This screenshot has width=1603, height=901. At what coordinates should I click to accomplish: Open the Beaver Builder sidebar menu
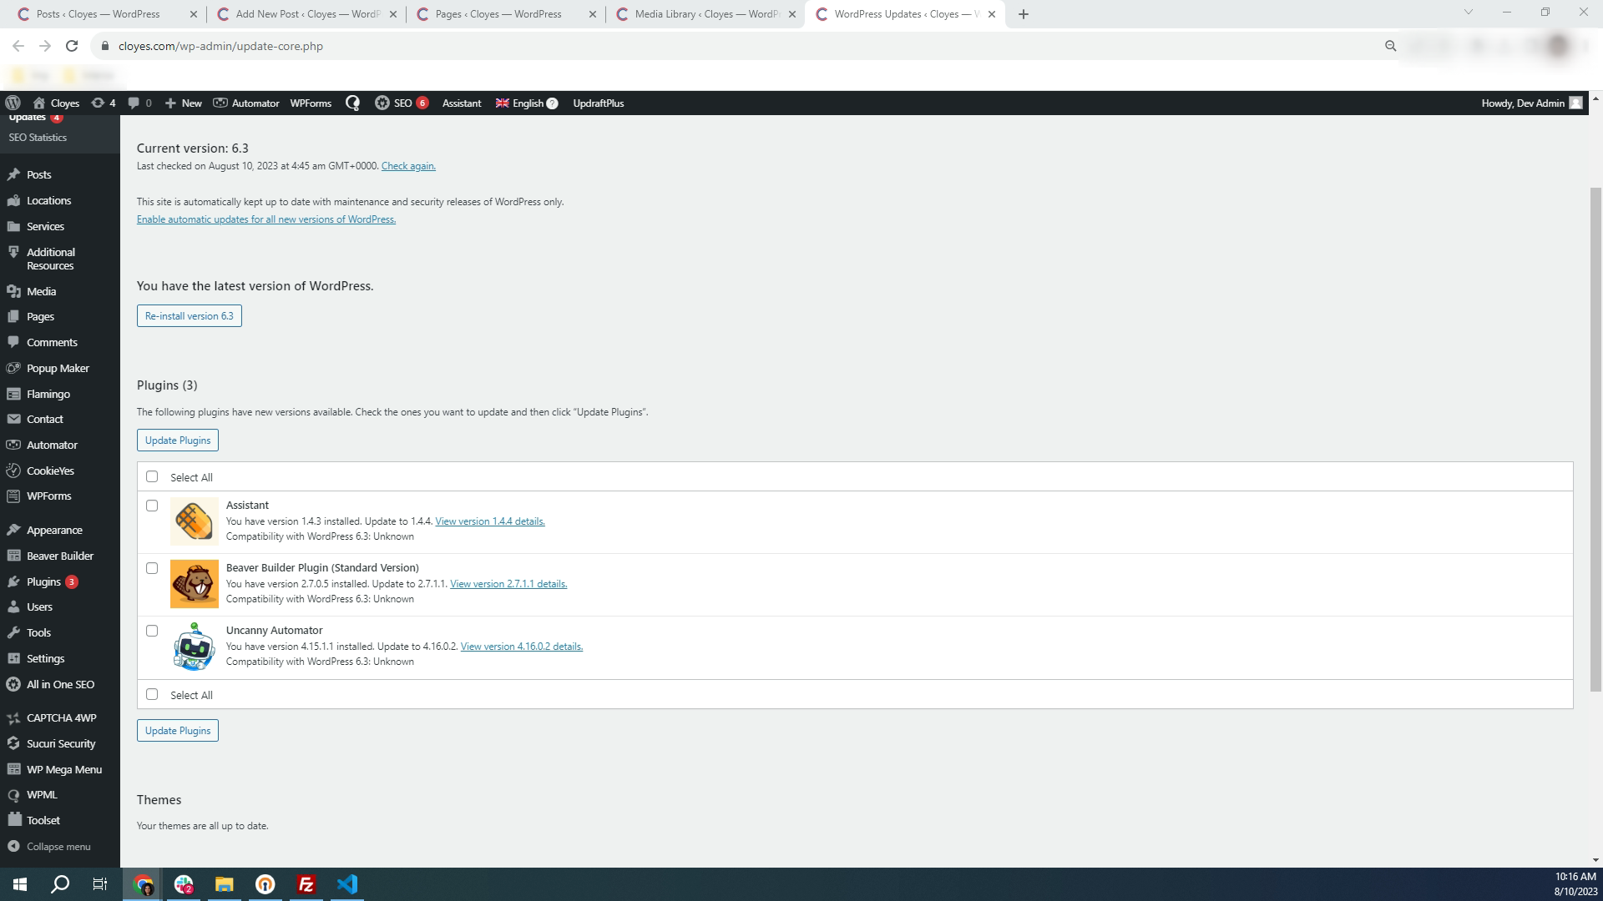[60, 556]
